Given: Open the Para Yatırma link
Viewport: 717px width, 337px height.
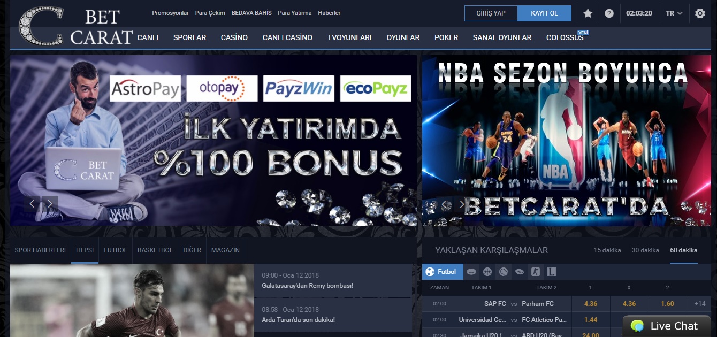Looking at the screenshot, I should (294, 13).
